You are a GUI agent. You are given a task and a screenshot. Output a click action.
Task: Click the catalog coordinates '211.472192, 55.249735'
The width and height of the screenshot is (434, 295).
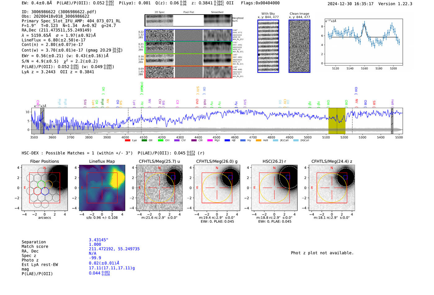pos(114,249)
